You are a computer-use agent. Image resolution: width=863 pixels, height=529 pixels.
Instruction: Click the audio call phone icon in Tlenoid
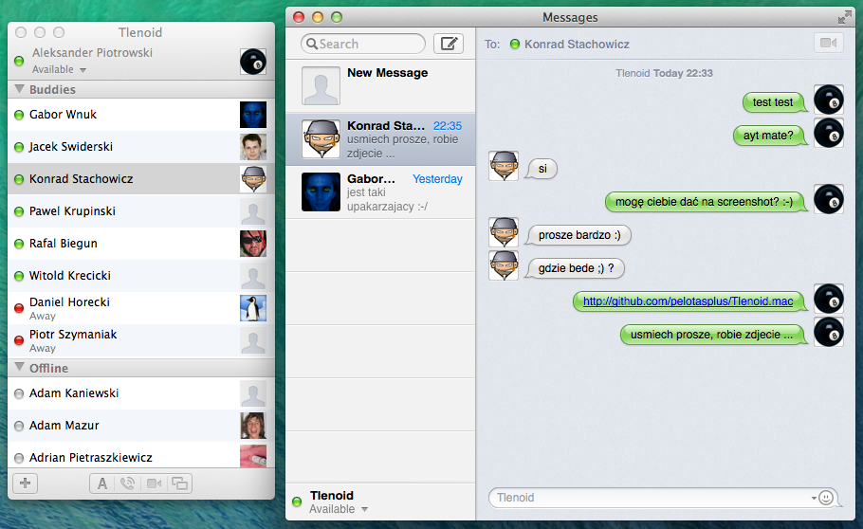tap(127, 483)
